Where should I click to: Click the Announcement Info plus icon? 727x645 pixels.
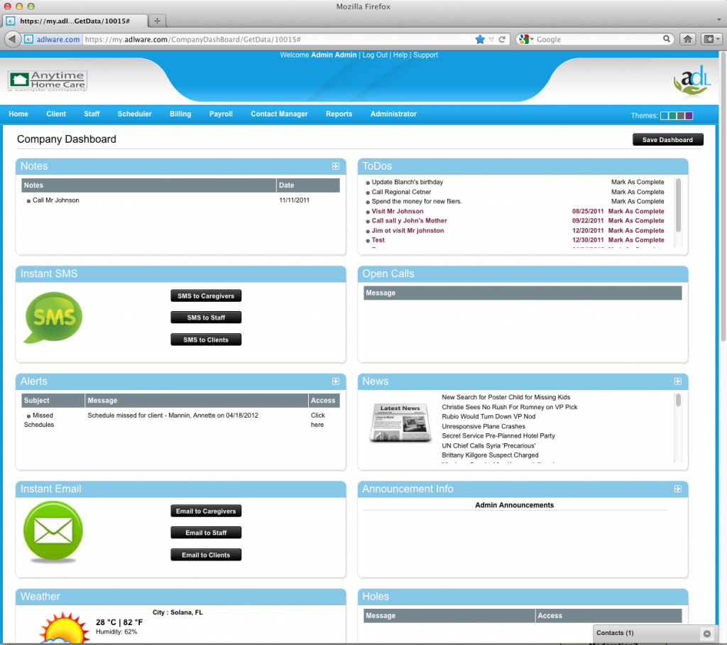677,489
